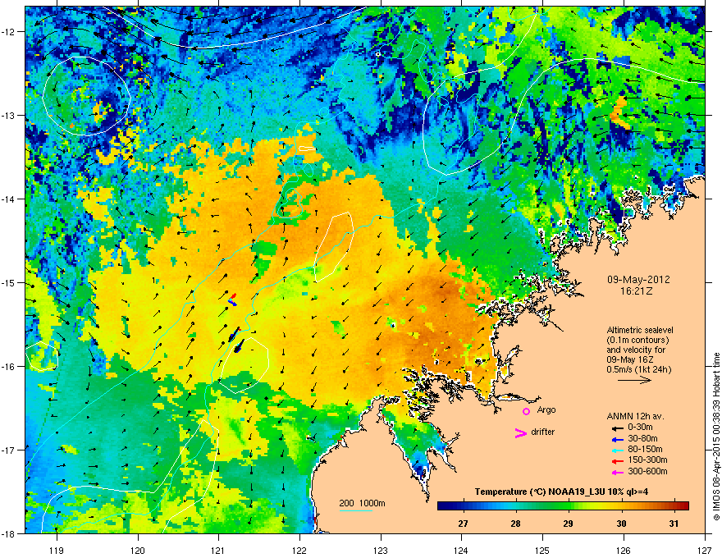This screenshot has width=722, height=558.
Task: Click the red 150-300m arrow in legend
Action: coord(617,461)
